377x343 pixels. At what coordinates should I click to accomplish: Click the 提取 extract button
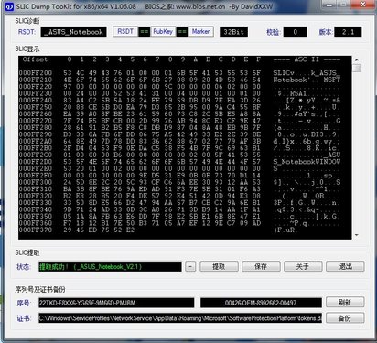point(219,266)
